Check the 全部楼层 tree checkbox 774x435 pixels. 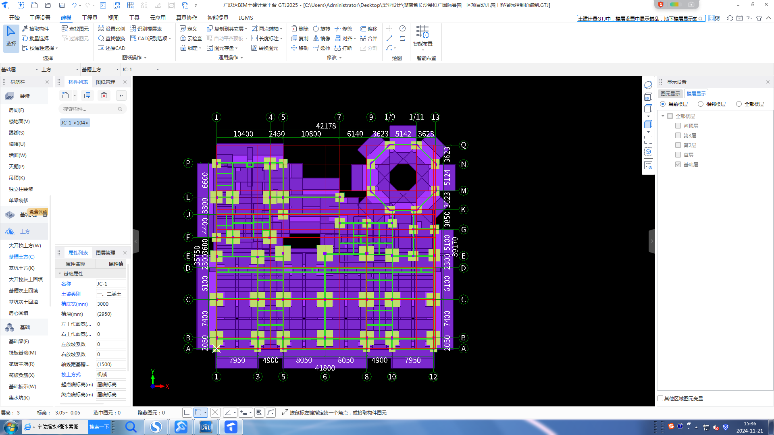(x=670, y=116)
